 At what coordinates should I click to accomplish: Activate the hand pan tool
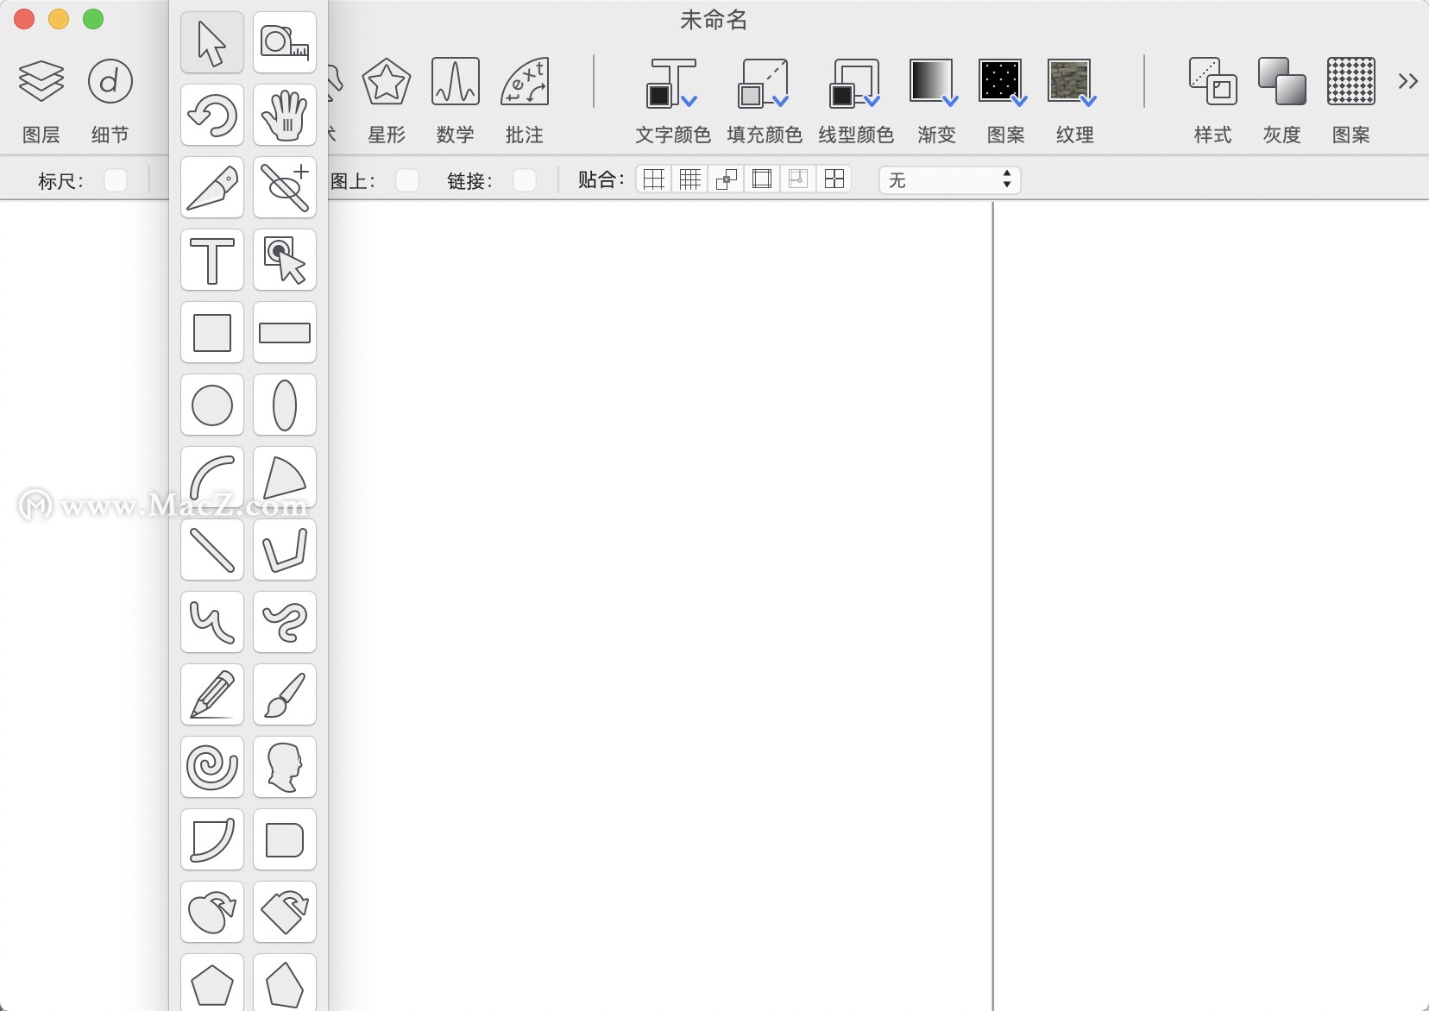tap(284, 115)
